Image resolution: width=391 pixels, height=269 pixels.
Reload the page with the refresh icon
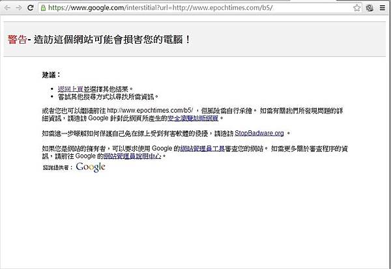[31, 8]
